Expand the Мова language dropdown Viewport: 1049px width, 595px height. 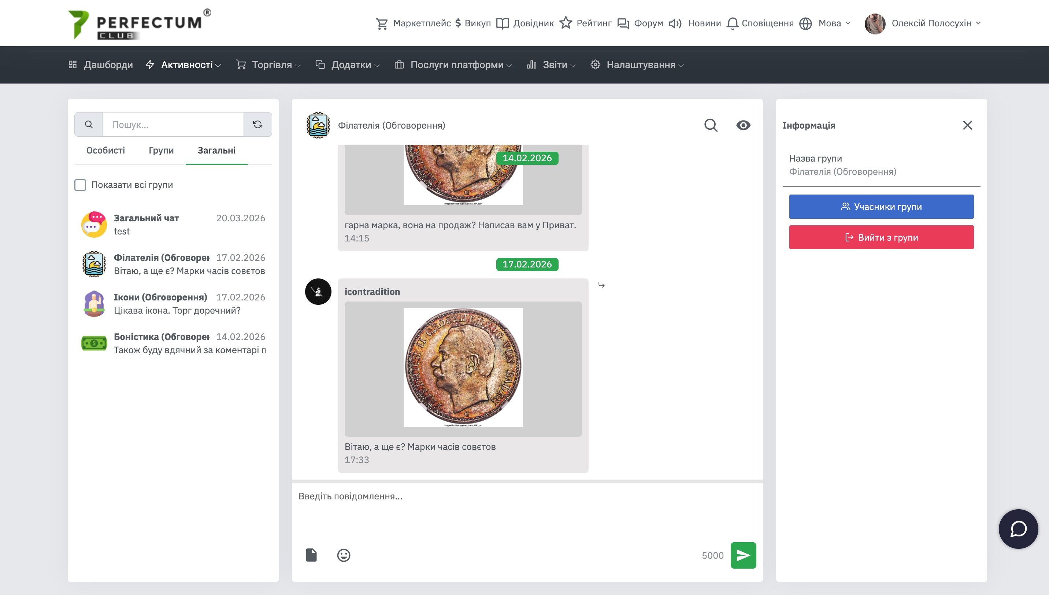point(829,23)
